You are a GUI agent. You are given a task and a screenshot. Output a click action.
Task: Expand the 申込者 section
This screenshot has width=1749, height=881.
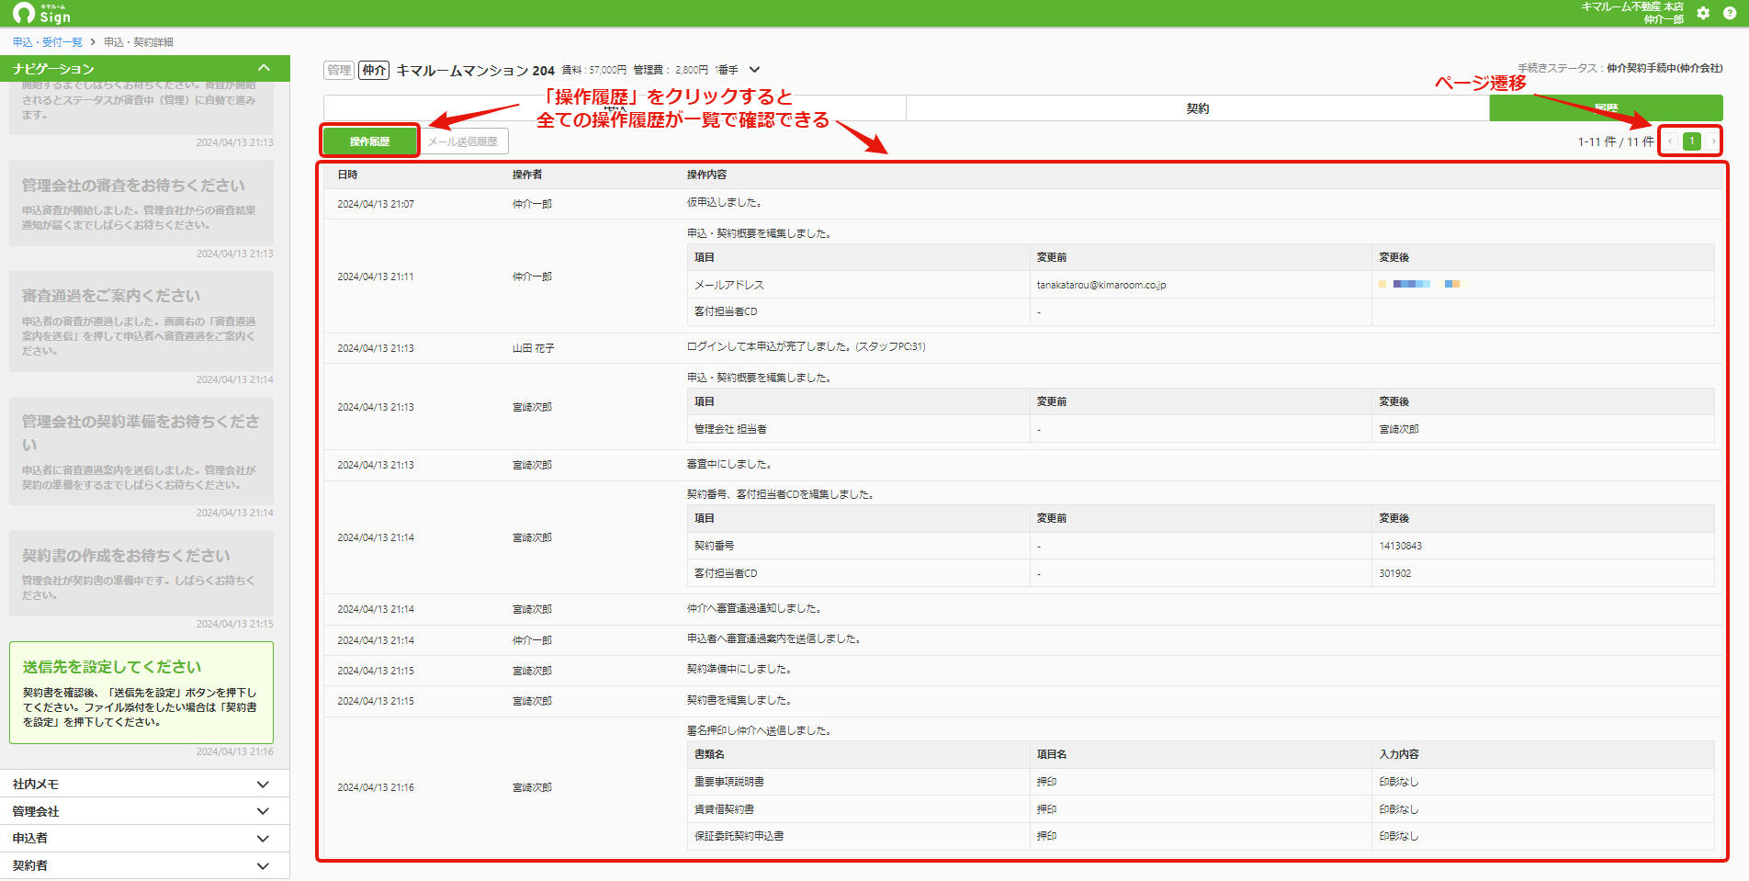click(x=145, y=838)
